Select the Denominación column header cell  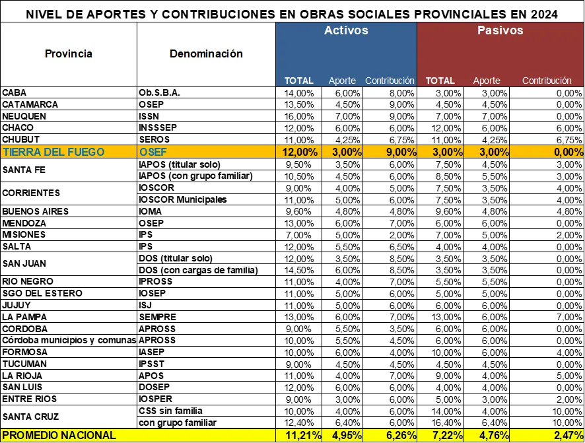(x=206, y=54)
